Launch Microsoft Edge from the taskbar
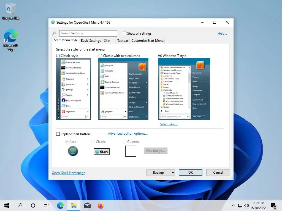This screenshot has width=282, height=211. click(60, 206)
